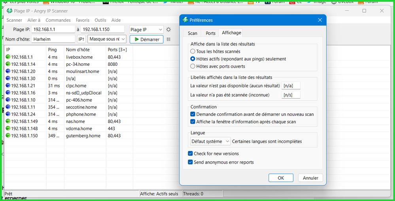Image resolution: width=395 pixels, height=201 pixels.
Task: Click the fetchers list icon beside Démarrer
Action: (169, 39)
